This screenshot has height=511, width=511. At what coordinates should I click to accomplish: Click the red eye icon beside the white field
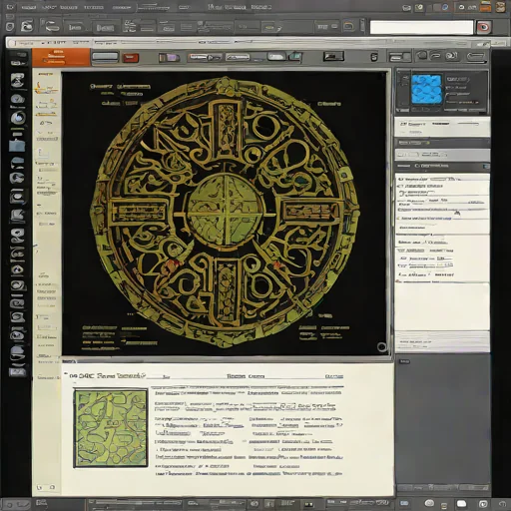click(x=483, y=27)
